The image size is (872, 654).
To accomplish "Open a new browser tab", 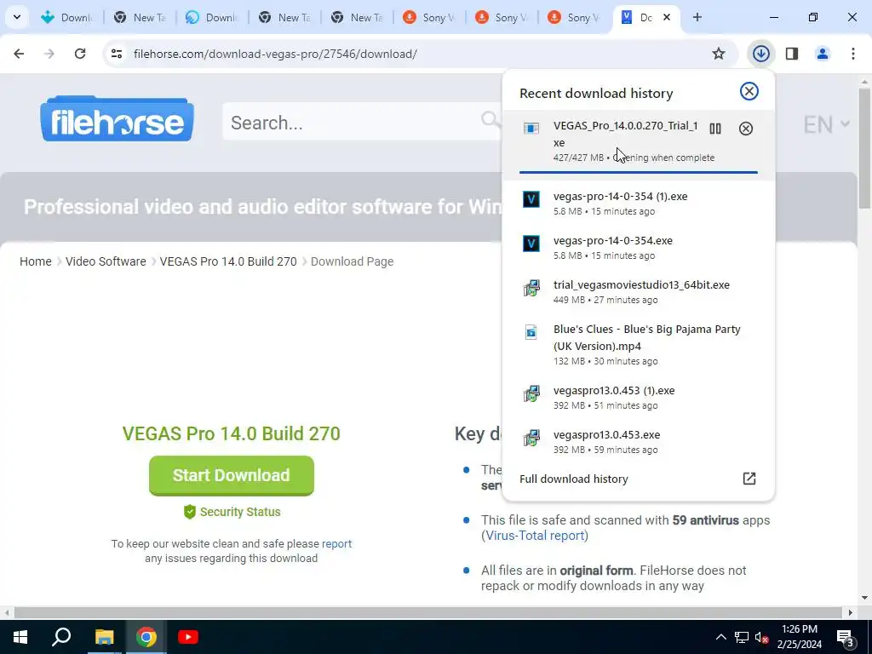I will tap(697, 17).
